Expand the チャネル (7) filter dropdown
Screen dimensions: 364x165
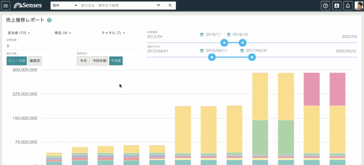click(113, 33)
